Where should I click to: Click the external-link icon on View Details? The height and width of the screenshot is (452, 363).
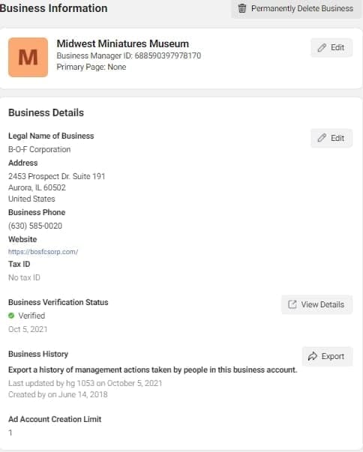pyautogui.click(x=292, y=304)
